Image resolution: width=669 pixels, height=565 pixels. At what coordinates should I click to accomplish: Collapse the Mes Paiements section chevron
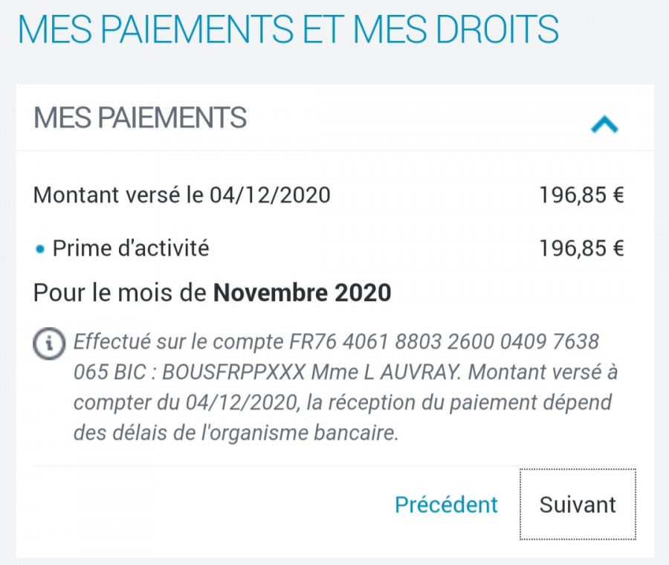(x=604, y=125)
